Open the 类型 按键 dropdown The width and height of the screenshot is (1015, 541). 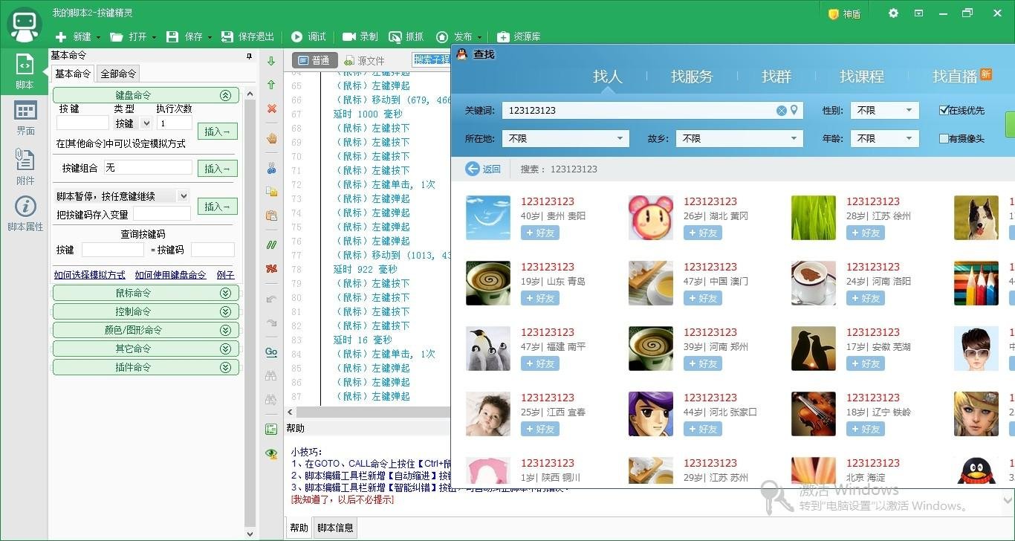pos(133,123)
